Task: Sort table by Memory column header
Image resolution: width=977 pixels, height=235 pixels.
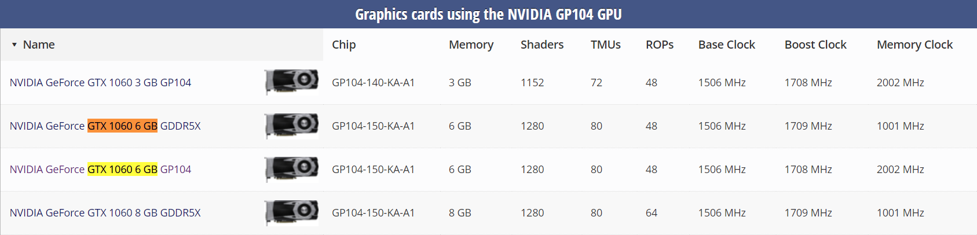Action: point(471,45)
